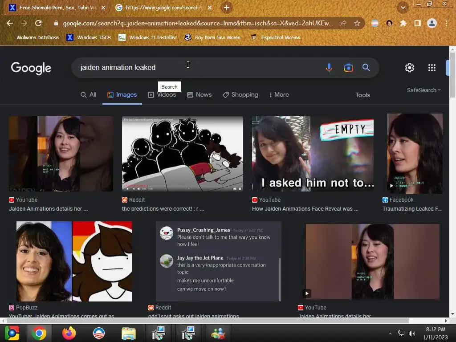Switch to the Videos tab
This screenshot has width=456, height=342.
coord(162,95)
